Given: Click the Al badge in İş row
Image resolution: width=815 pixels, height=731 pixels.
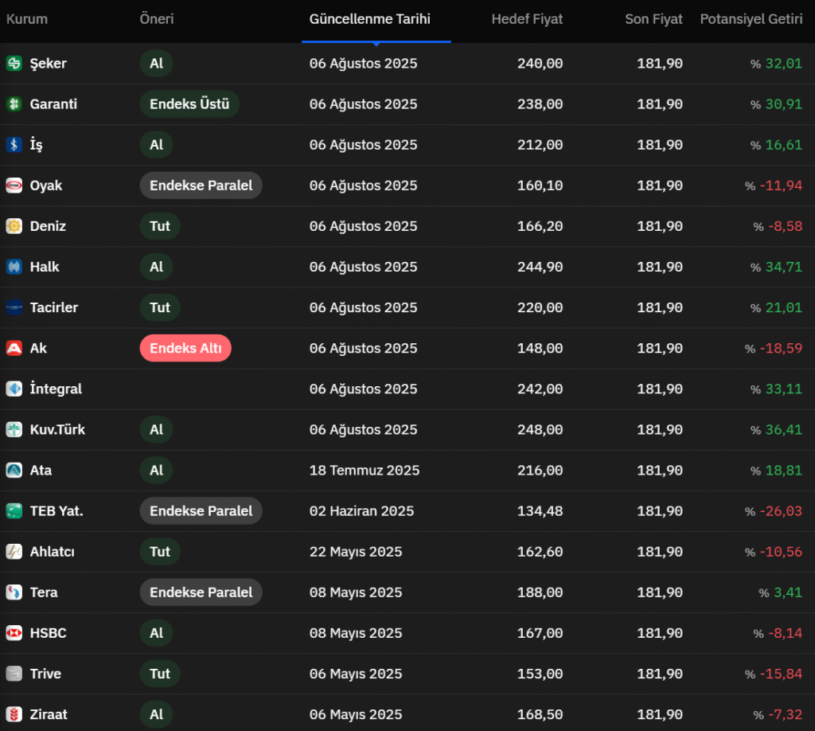Looking at the screenshot, I should 157,145.
